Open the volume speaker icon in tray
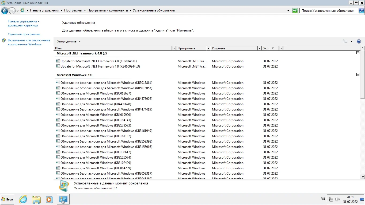Screen dimensions: 365x205 [x=337, y=199]
